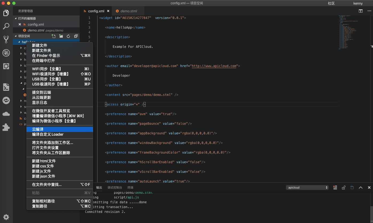
Task: Open the Explorer view in activity bar
Action: pyautogui.click(x=6, y=13)
